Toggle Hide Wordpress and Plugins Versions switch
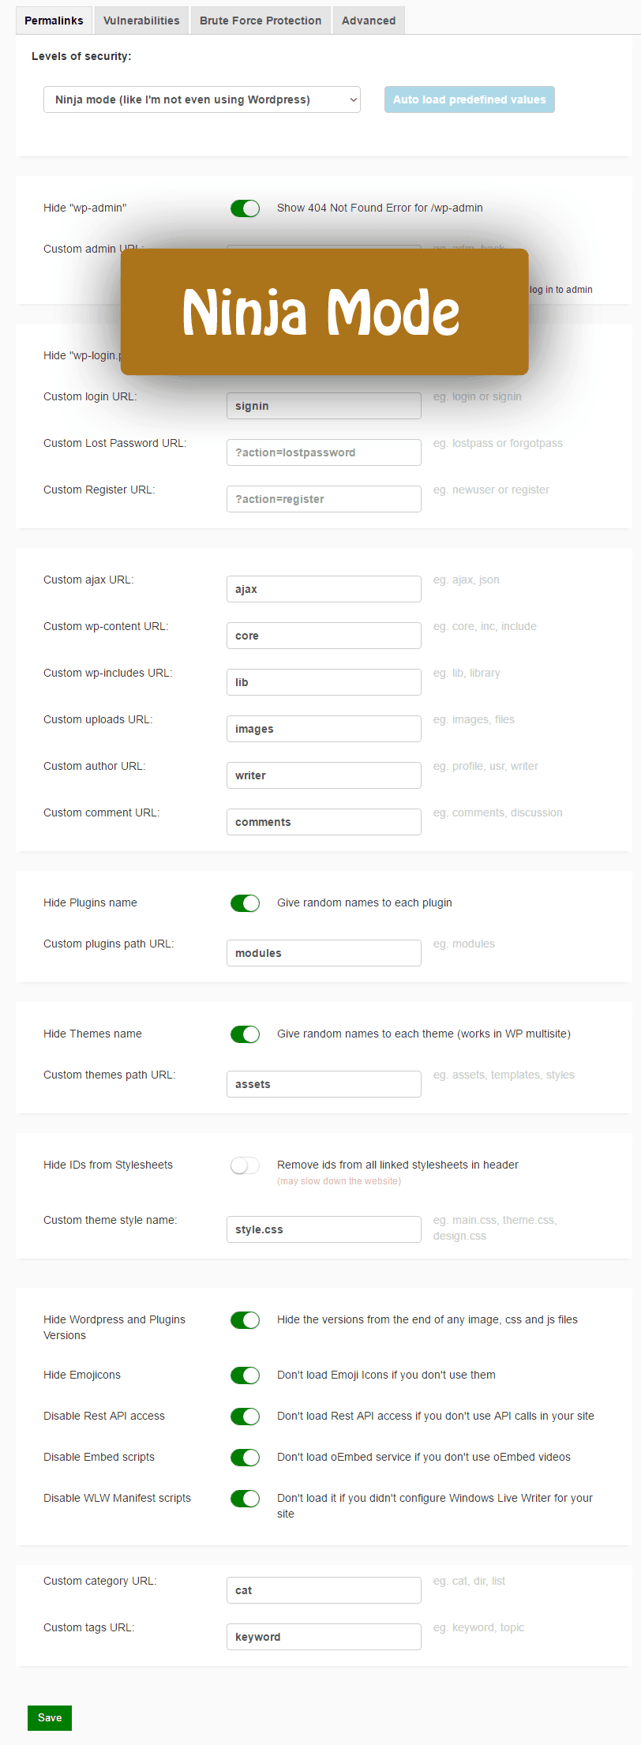The height and width of the screenshot is (1745, 641). [x=245, y=1320]
